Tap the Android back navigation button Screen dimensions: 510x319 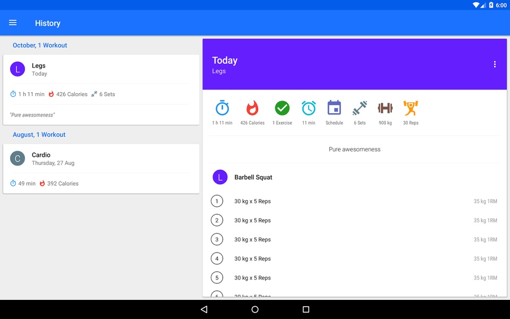(x=204, y=309)
